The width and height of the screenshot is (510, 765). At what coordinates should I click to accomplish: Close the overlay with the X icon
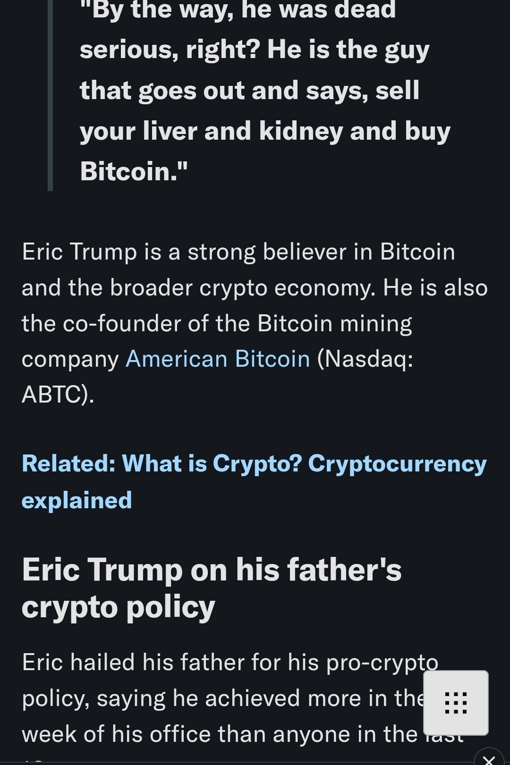[x=490, y=759]
